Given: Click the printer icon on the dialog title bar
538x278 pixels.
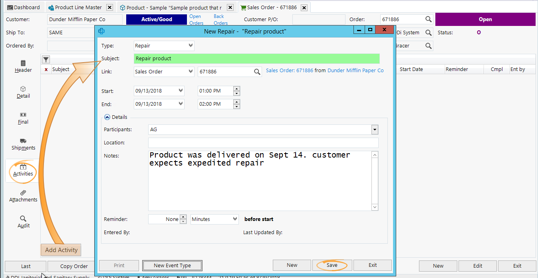Looking at the screenshot, I should 101,31.
